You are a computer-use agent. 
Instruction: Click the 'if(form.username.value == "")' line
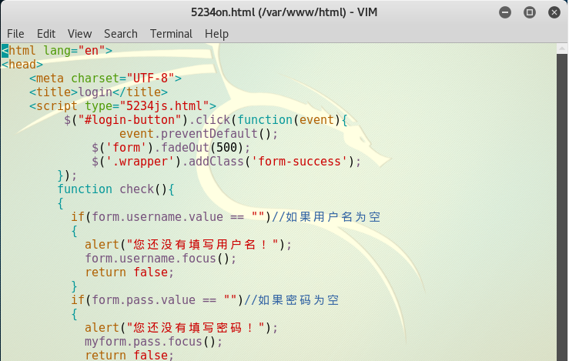[x=226, y=216]
